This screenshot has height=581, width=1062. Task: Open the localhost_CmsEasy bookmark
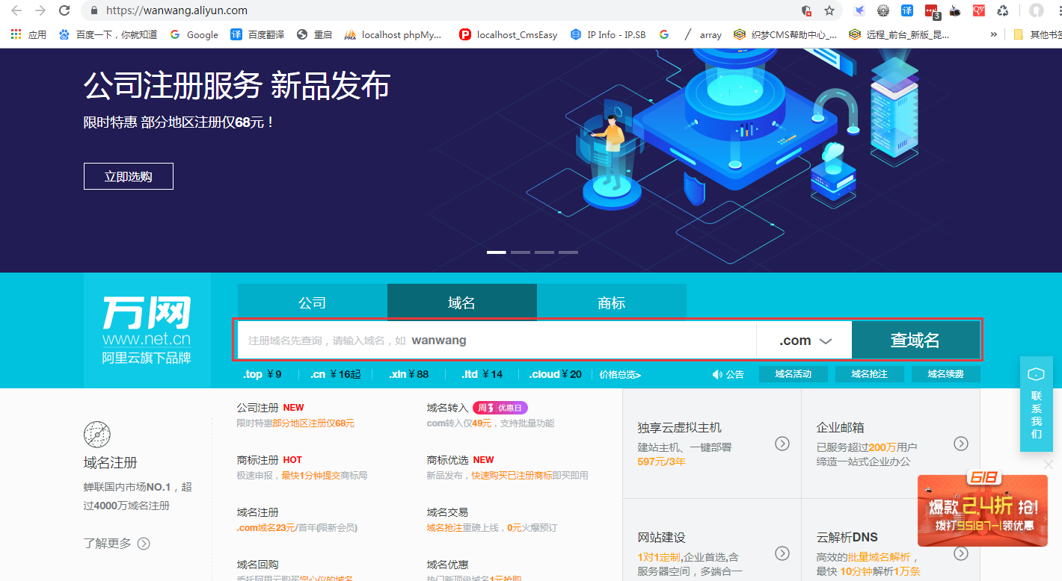point(509,34)
